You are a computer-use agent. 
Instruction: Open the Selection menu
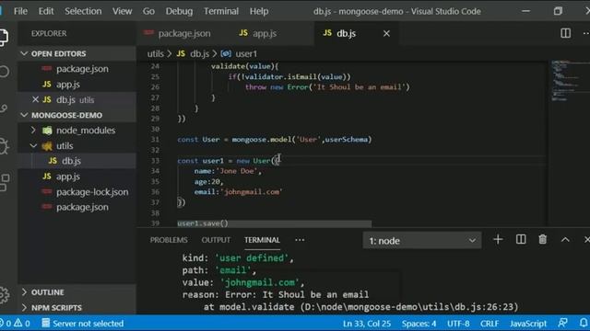pyautogui.click(x=83, y=11)
